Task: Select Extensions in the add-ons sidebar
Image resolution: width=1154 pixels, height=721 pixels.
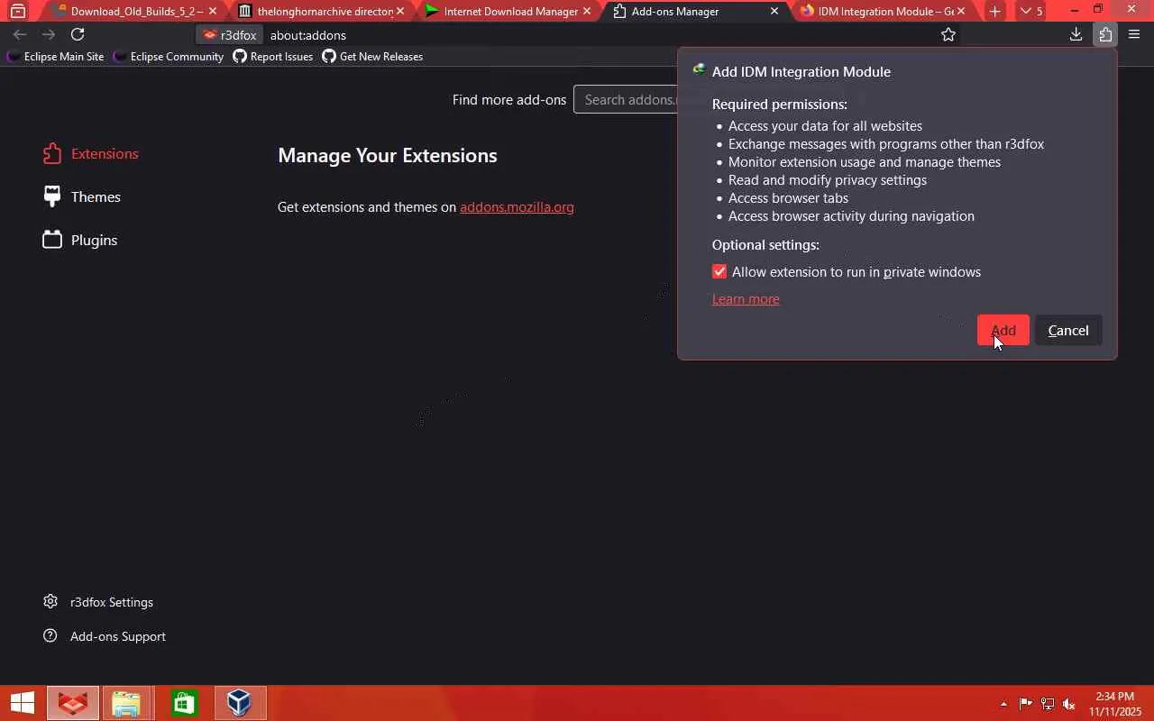Action: 91,154
